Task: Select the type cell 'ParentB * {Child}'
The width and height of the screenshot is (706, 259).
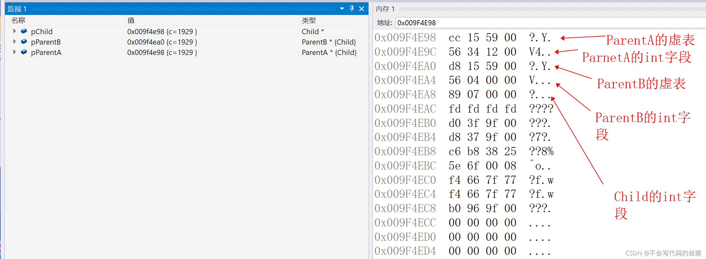Action: (x=329, y=42)
